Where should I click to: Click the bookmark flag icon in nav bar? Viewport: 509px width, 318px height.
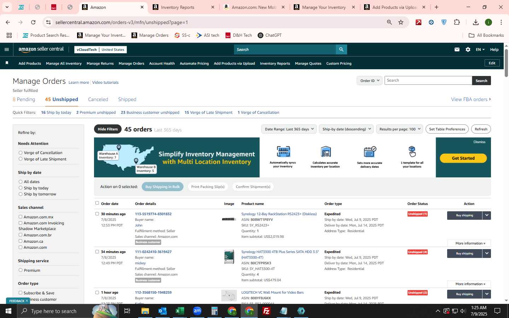click(x=7, y=63)
